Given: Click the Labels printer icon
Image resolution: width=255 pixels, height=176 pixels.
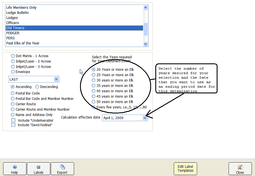Looking at the screenshot, I should click(39, 167).
